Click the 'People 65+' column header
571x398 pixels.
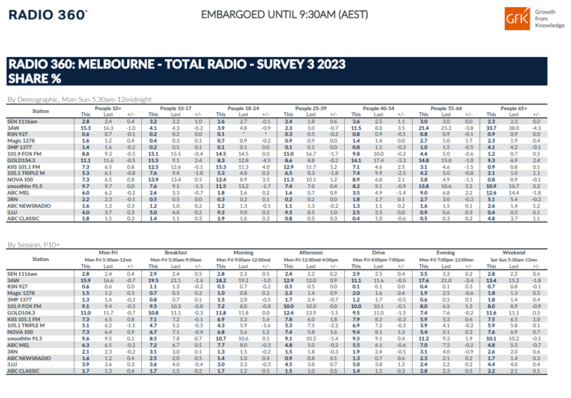(x=513, y=108)
